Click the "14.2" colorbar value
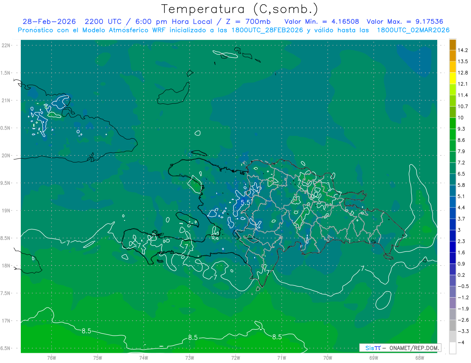Image resolution: width=471 pixels, height=363 pixels. tap(464, 50)
